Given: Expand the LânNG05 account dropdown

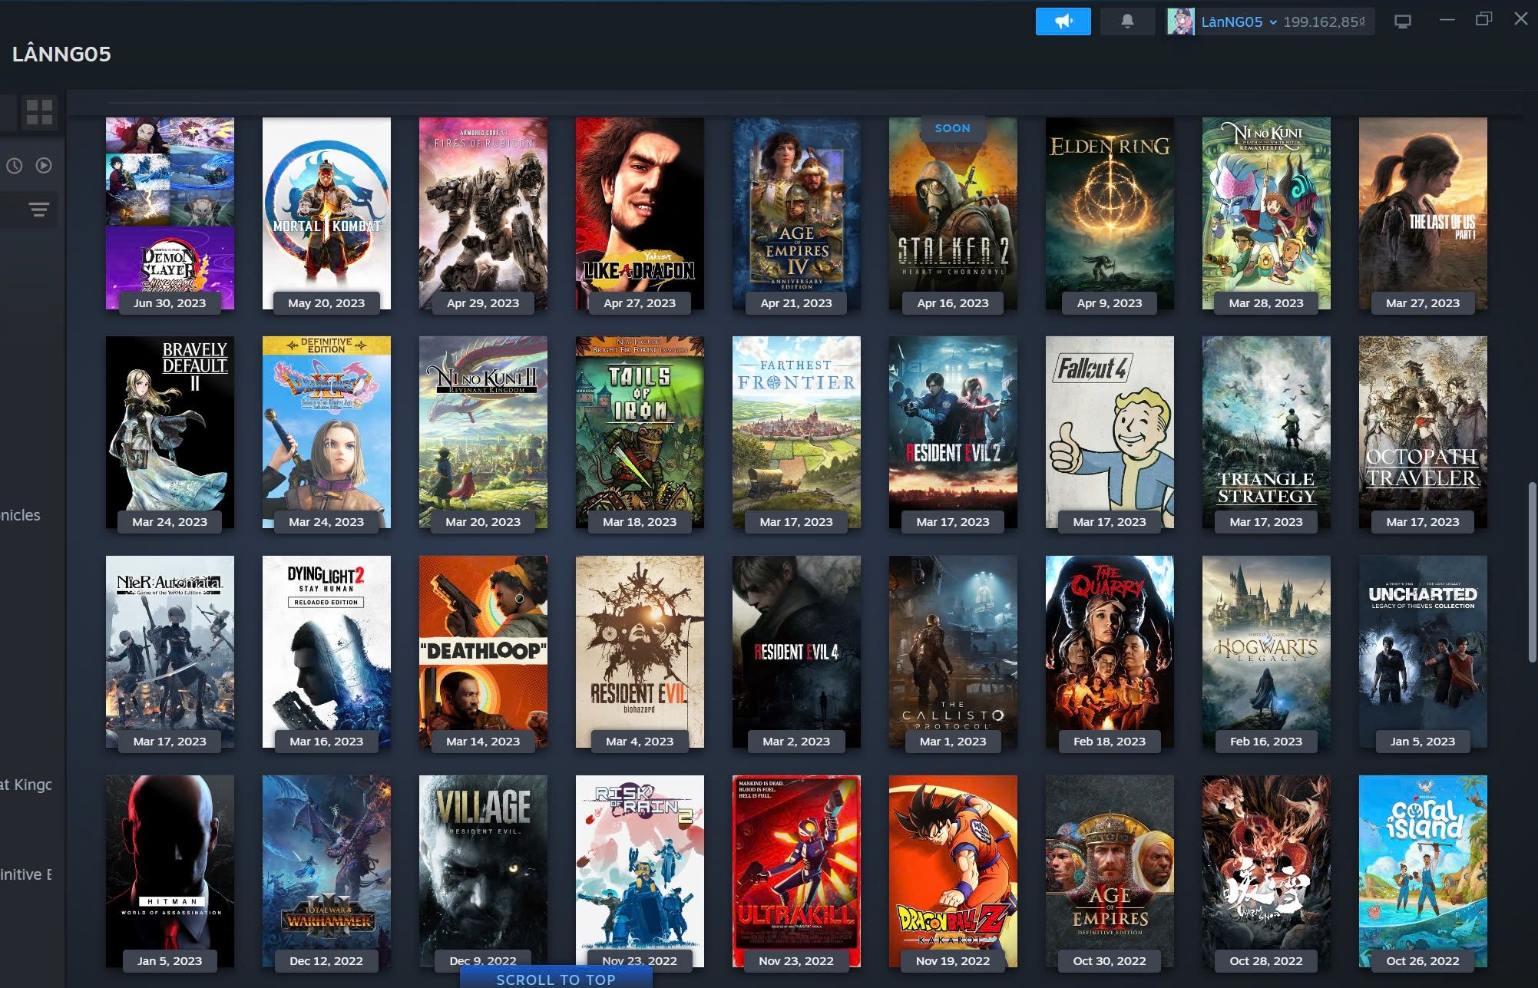Looking at the screenshot, I should point(1239,22).
